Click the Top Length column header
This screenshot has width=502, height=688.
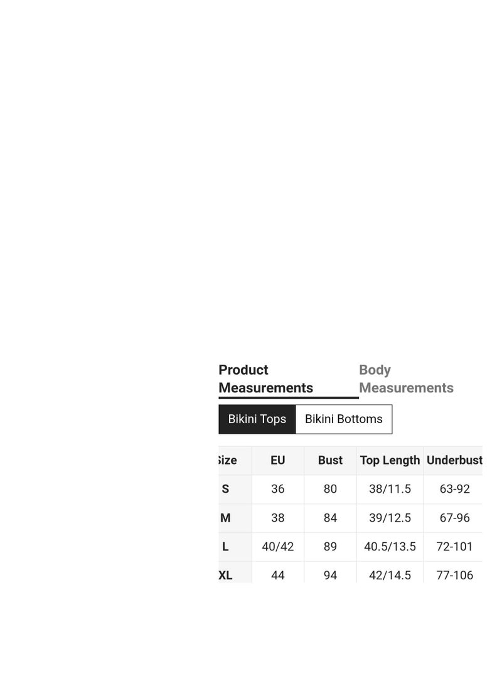coord(390,460)
